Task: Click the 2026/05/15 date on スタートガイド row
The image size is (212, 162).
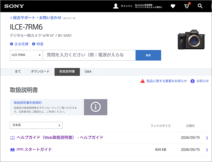Action: (x=190, y=150)
